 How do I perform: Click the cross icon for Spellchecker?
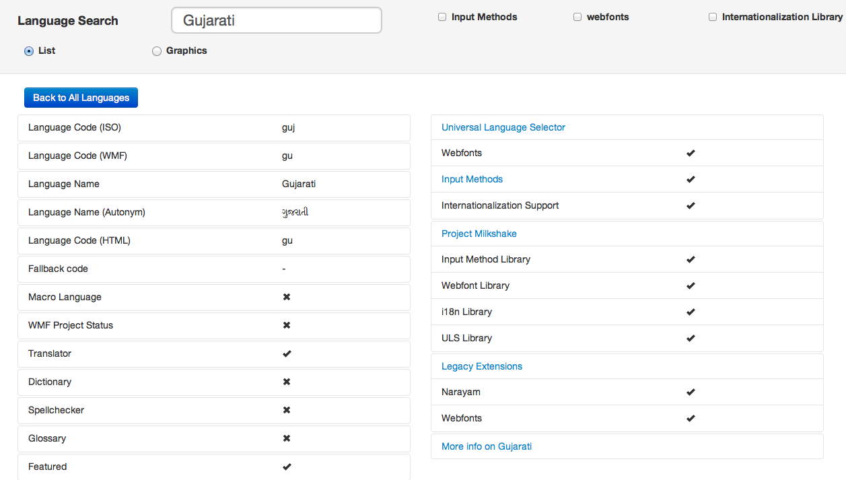(x=287, y=410)
